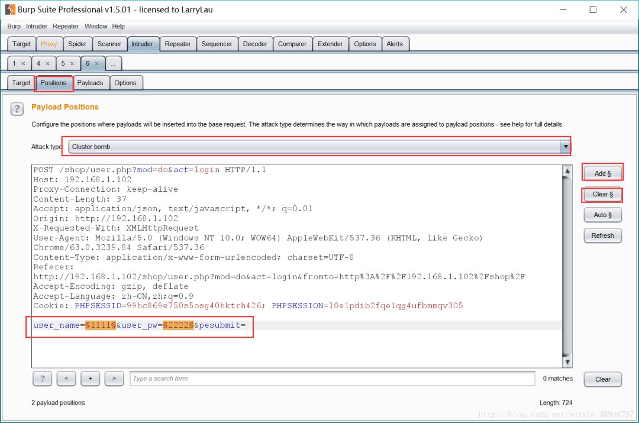
Task: Close Intruder attack tab 6
Action: point(96,63)
